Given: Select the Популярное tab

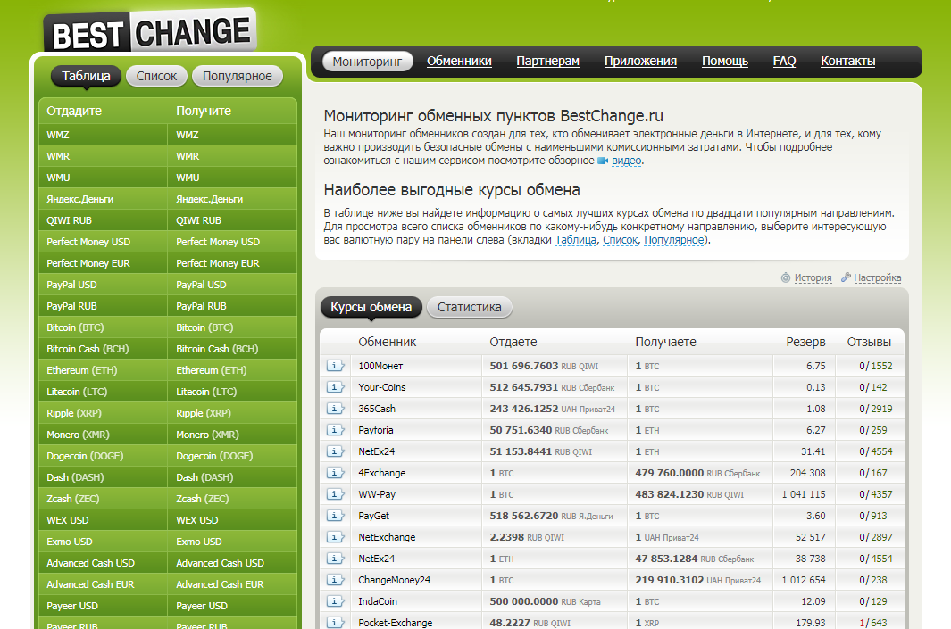Looking at the screenshot, I should pos(237,76).
